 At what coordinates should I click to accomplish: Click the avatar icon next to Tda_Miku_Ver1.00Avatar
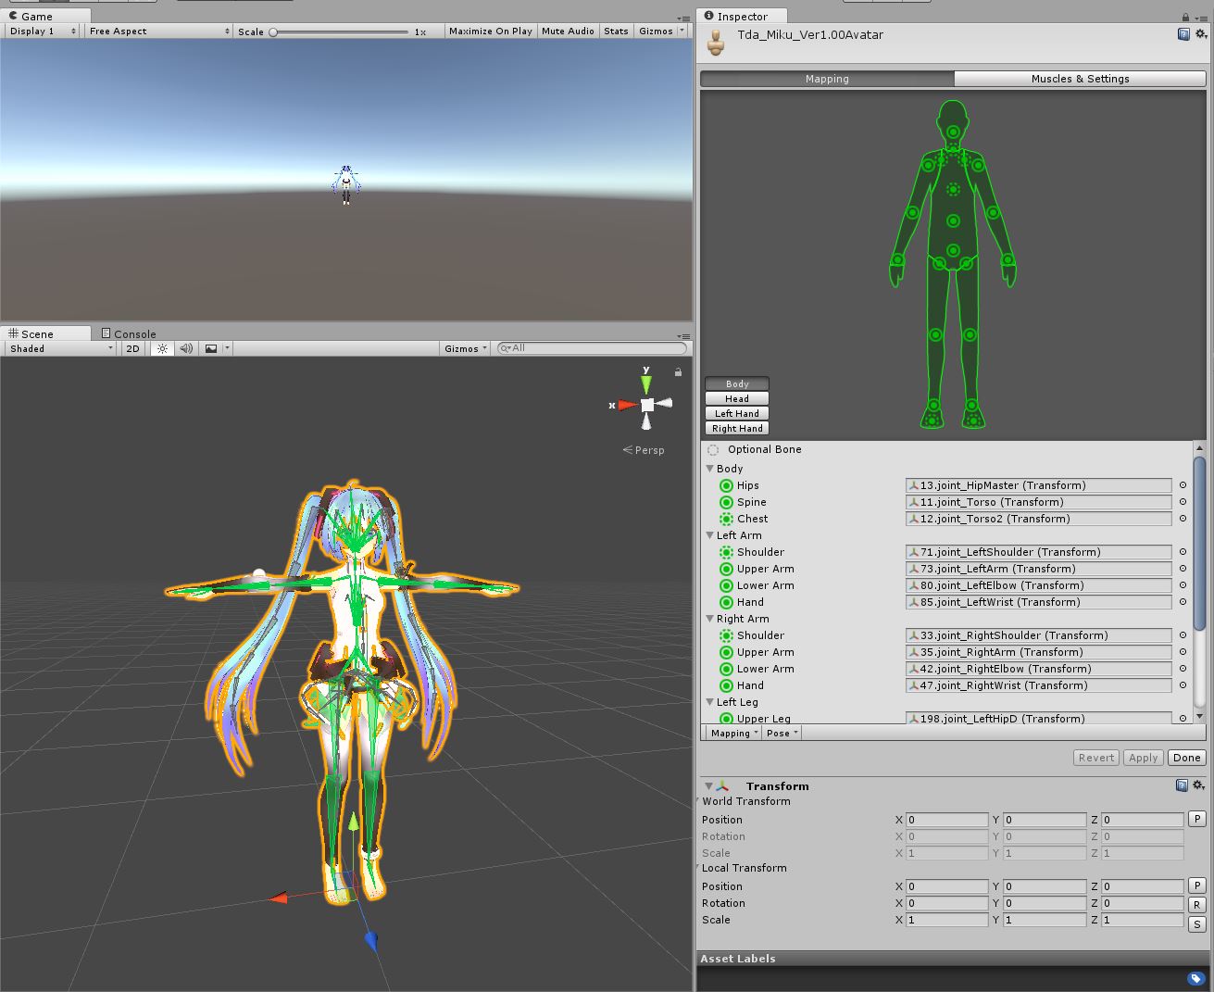[x=714, y=42]
